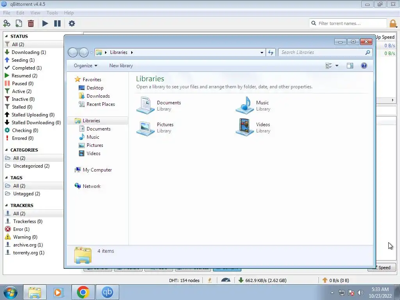The width and height of the screenshot is (400, 300).
Task: Select Desktop under Favorites
Action: [95, 88]
